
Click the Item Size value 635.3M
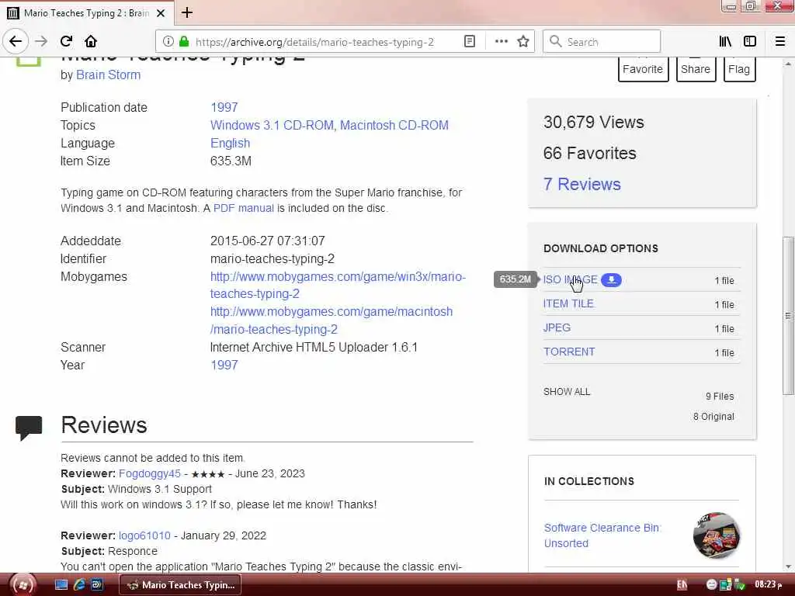pos(231,161)
